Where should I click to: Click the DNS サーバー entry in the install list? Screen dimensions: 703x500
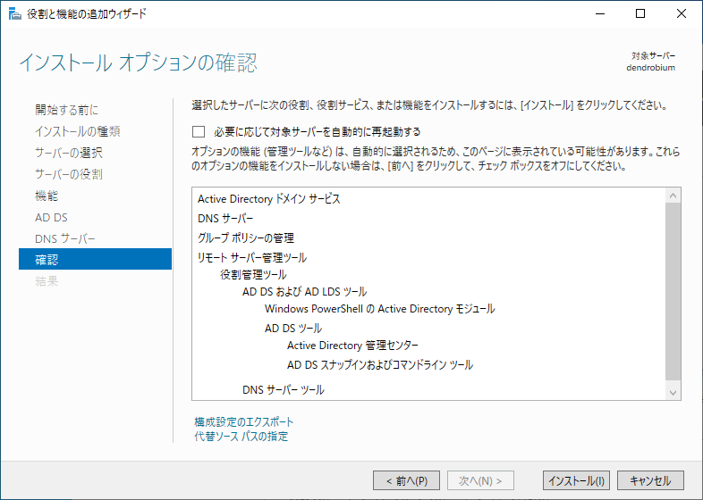click(x=225, y=219)
